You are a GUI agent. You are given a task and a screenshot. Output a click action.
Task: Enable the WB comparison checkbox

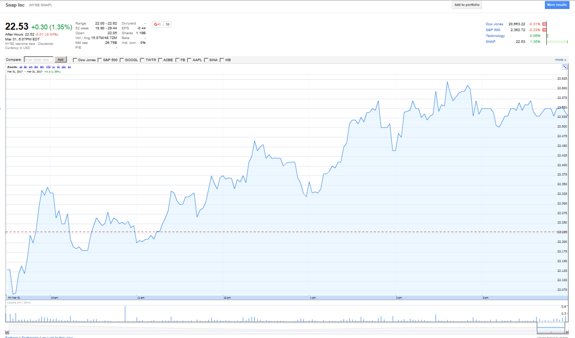[x=222, y=60]
